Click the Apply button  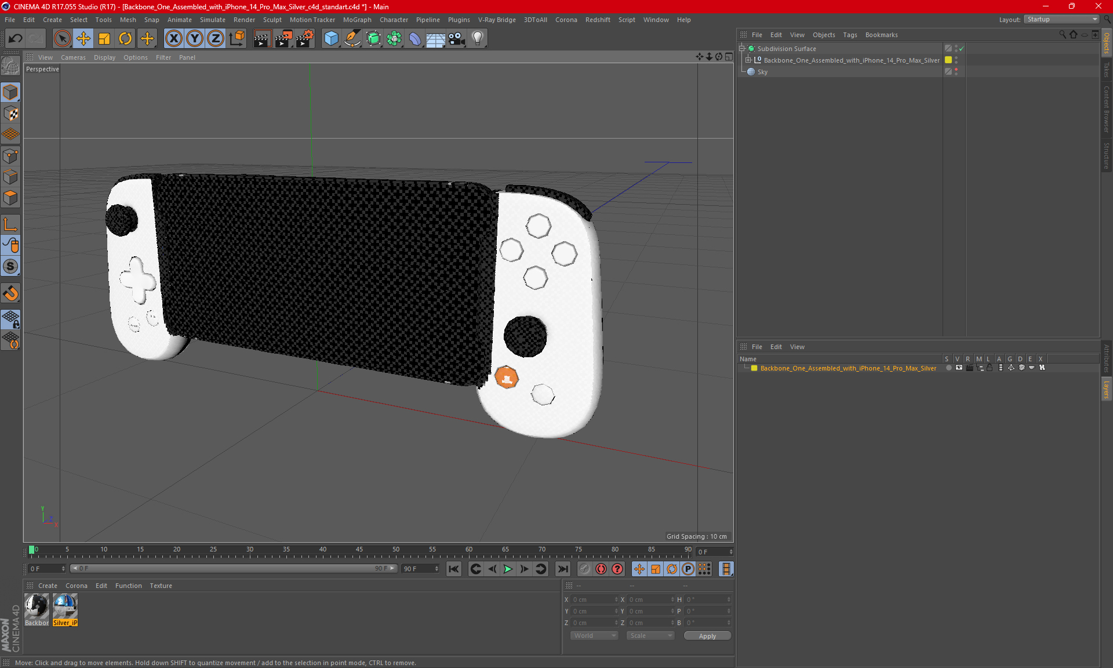click(707, 636)
